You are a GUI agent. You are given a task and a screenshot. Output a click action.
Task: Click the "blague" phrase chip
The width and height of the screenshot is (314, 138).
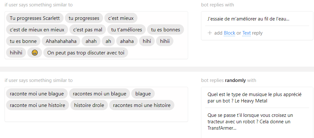tap(143, 94)
